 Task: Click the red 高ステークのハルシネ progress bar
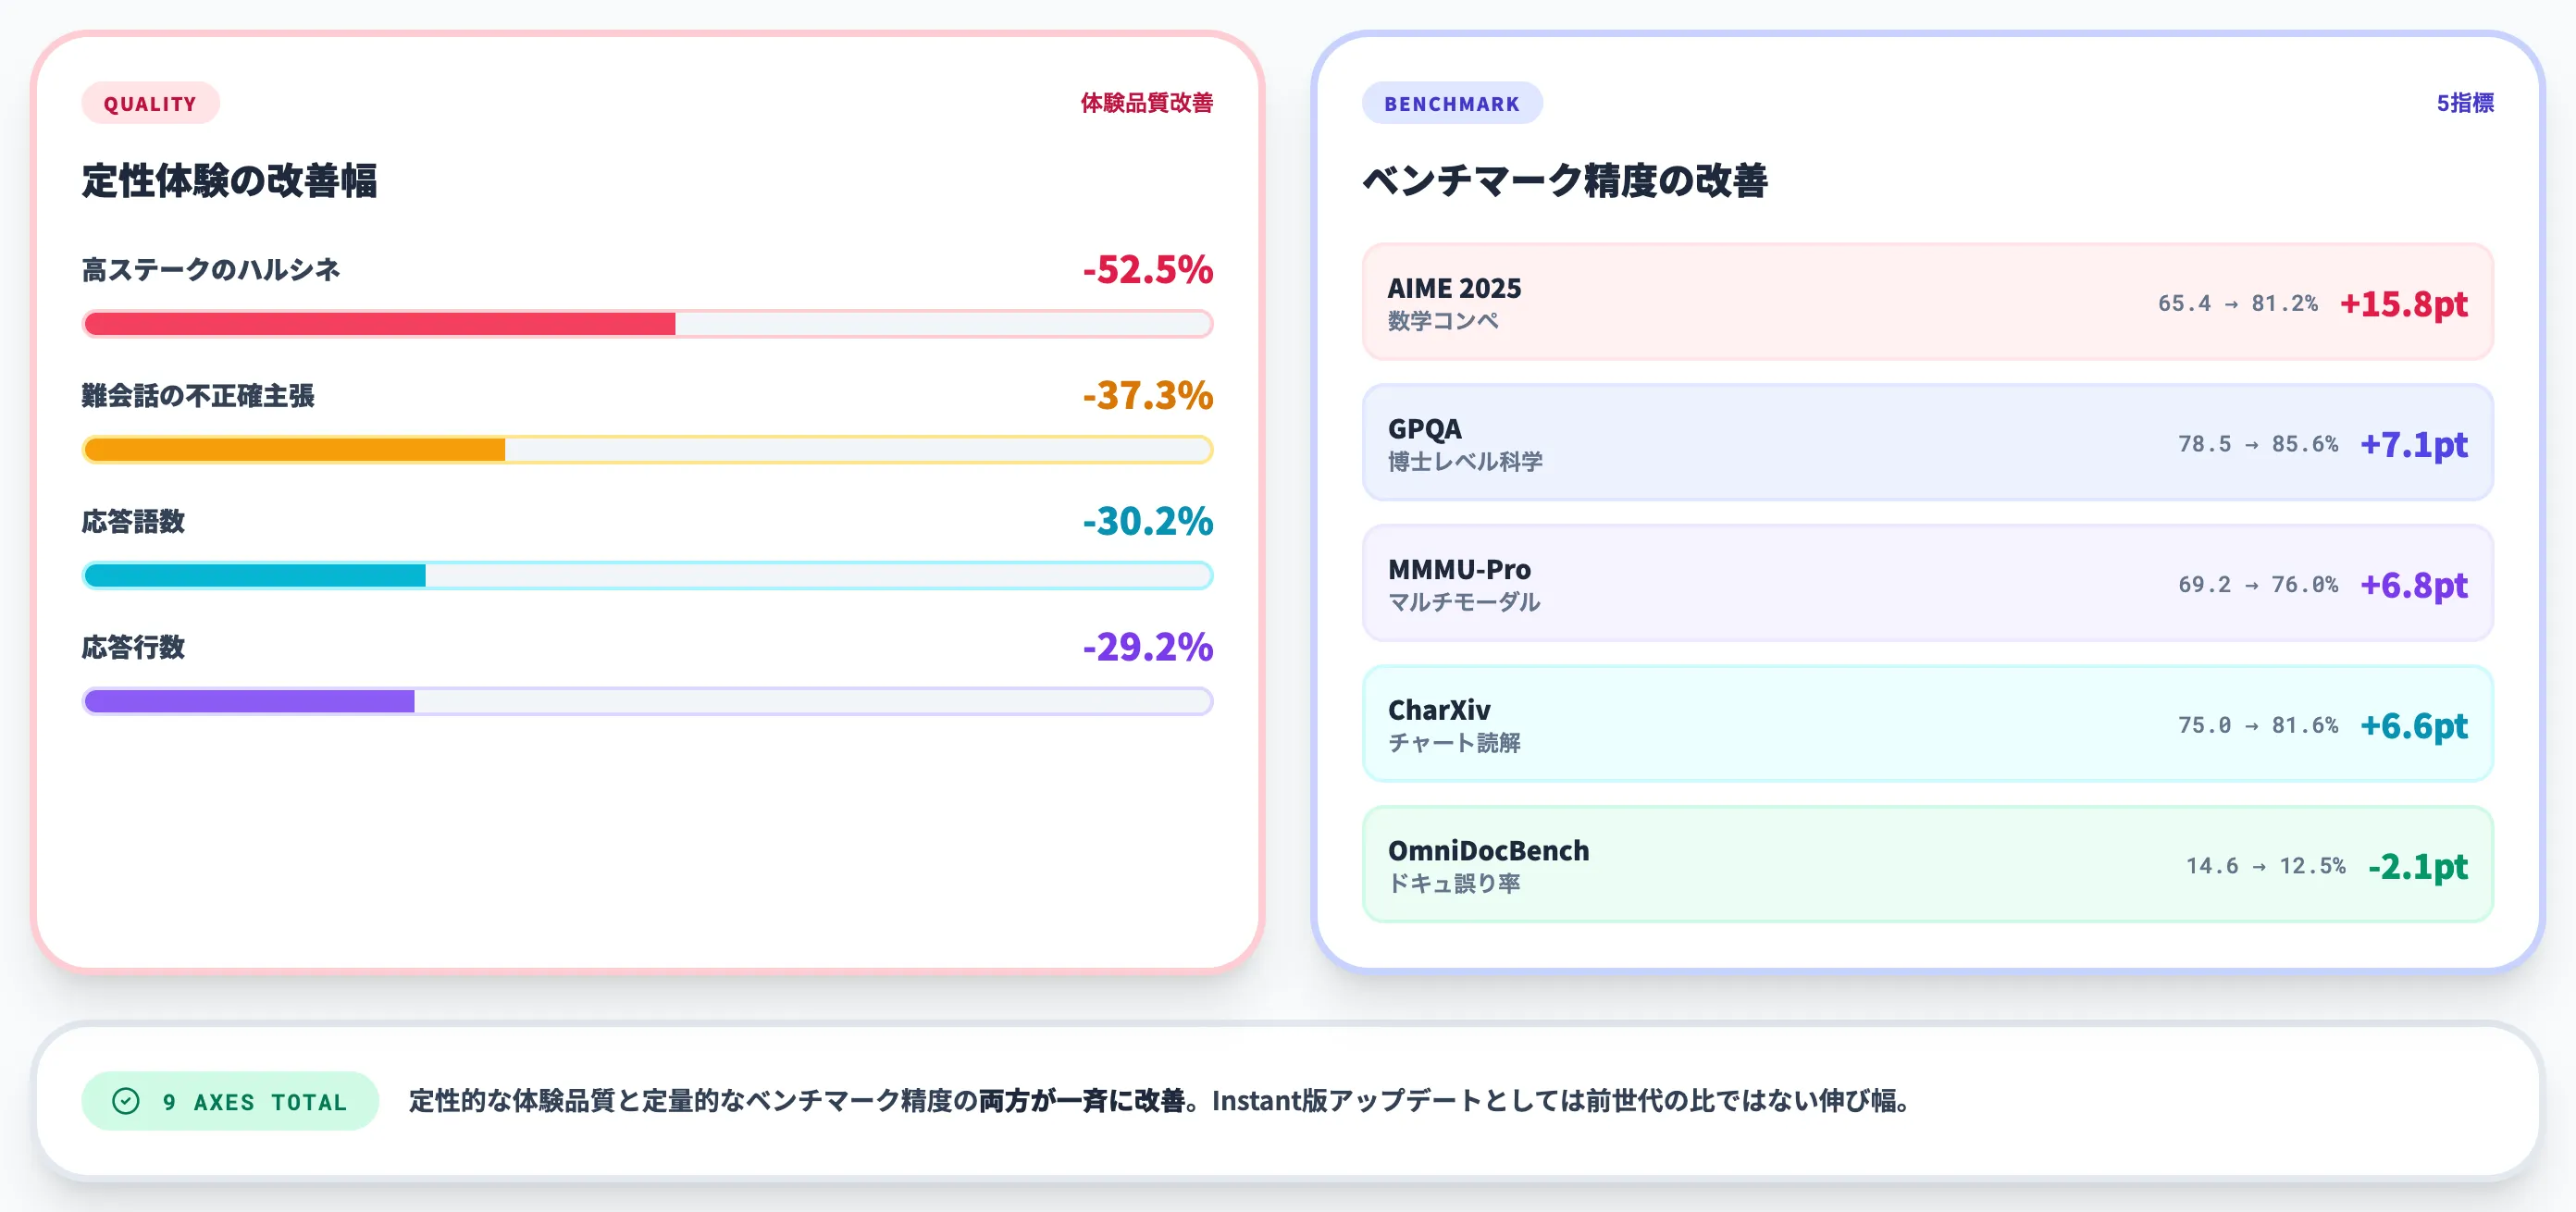point(647,323)
